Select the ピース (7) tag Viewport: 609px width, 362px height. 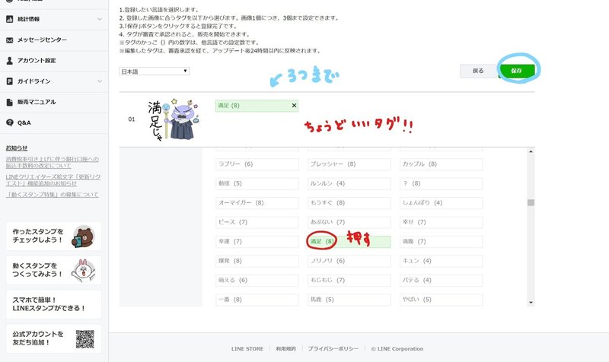click(257, 222)
